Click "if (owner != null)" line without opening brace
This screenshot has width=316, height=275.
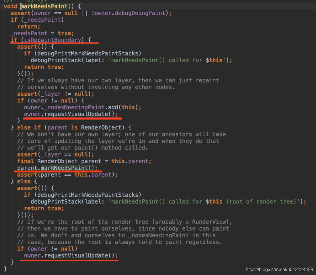(x=47, y=249)
